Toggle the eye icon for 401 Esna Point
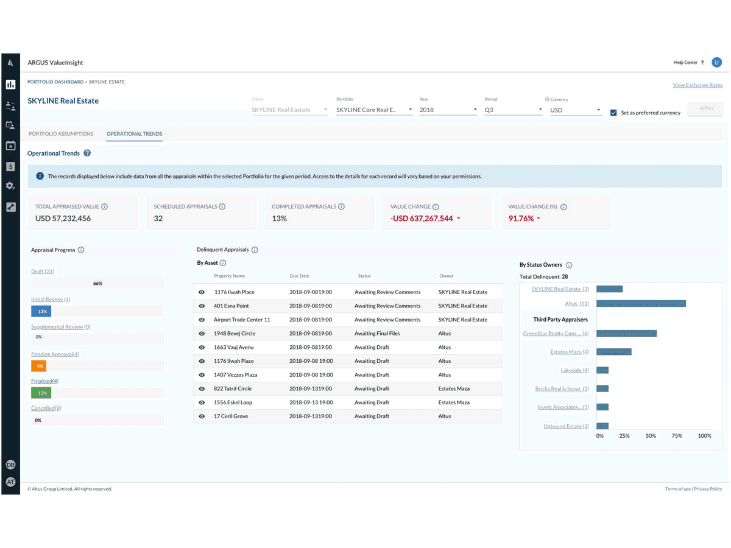 [201, 306]
